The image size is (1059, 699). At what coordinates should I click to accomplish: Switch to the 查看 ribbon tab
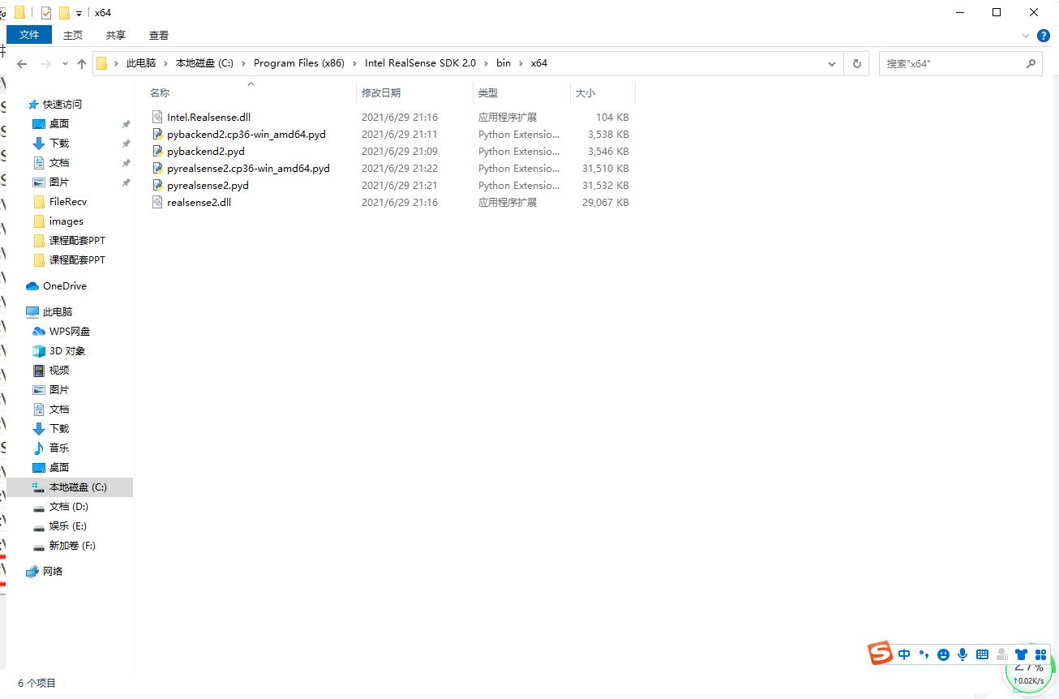159,35
